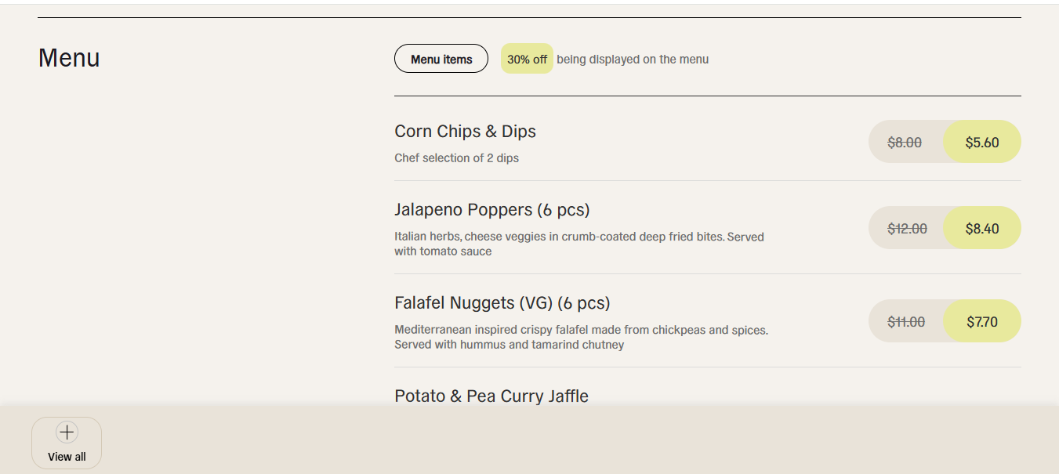The width and height of the screenshot is (1059, 474).
Task: Select the Menu items pill button
Action: [x=441, y=59]
